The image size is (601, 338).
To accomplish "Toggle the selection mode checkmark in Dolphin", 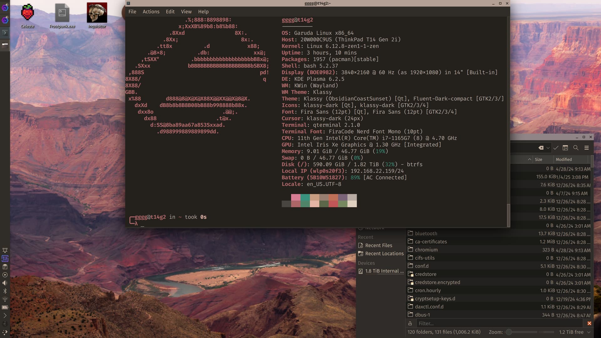I will pyautogui.click(x=556, y=148).
